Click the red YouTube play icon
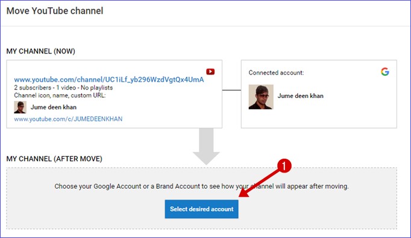 pyautogui.click(x=210, y=72)
